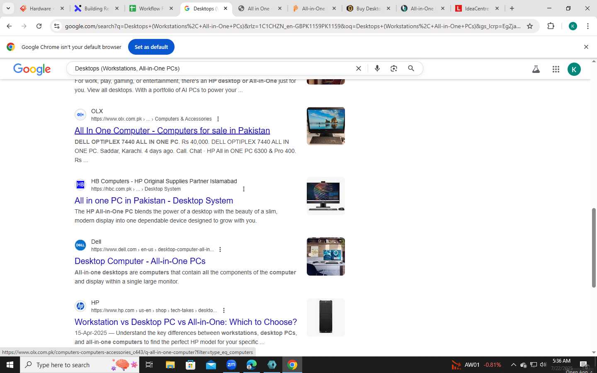Open the Windows Start menu
Screen dimensions: 597x373
(10, 365)
